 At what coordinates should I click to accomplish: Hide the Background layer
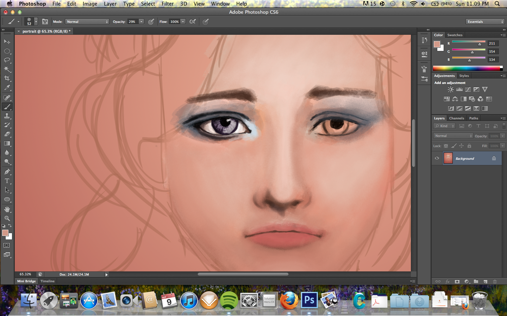click(x=437, y=158)
